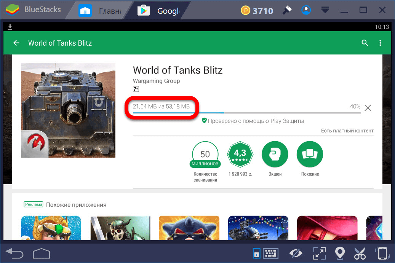Viewport: 395px width, 263px height.
Task: Click the back arrow beside World of Tanks Blitz
Action: click(16, 43)
